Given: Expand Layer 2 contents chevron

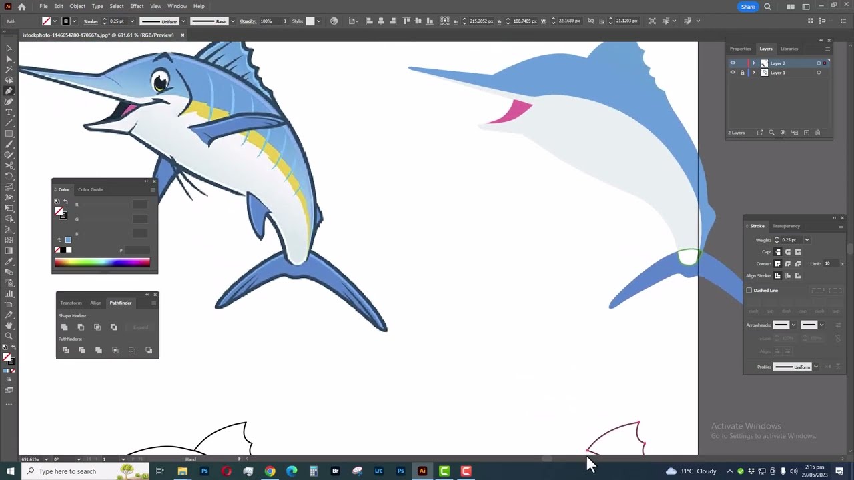Looking at the screenshot, I should [754, 63].
